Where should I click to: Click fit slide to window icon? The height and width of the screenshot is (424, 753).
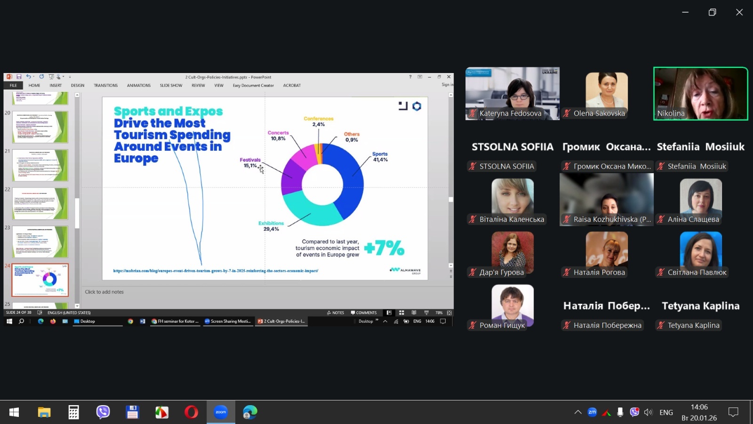(449, 313)
